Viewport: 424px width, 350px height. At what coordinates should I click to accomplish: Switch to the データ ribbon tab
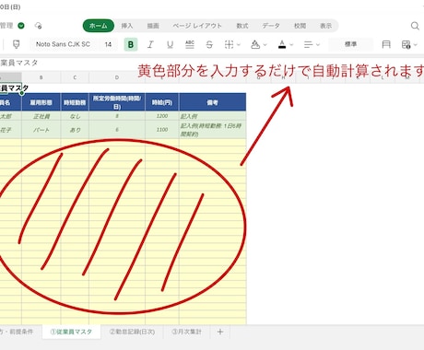[271, 26]
